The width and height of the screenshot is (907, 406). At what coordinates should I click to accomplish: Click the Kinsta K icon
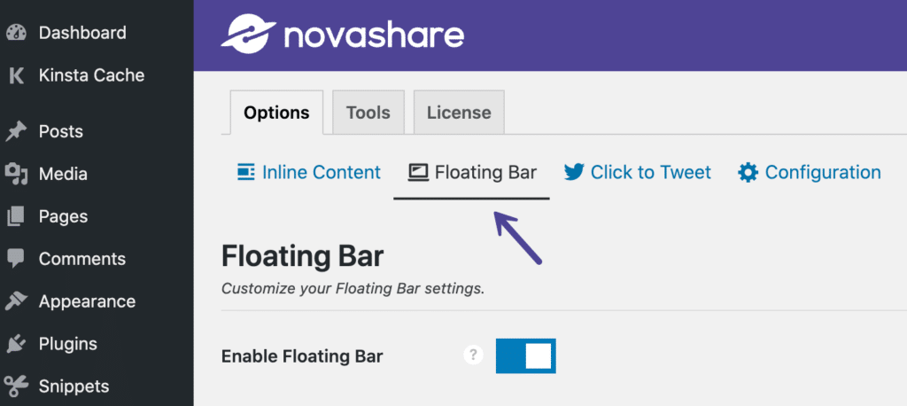coord(17,75)
